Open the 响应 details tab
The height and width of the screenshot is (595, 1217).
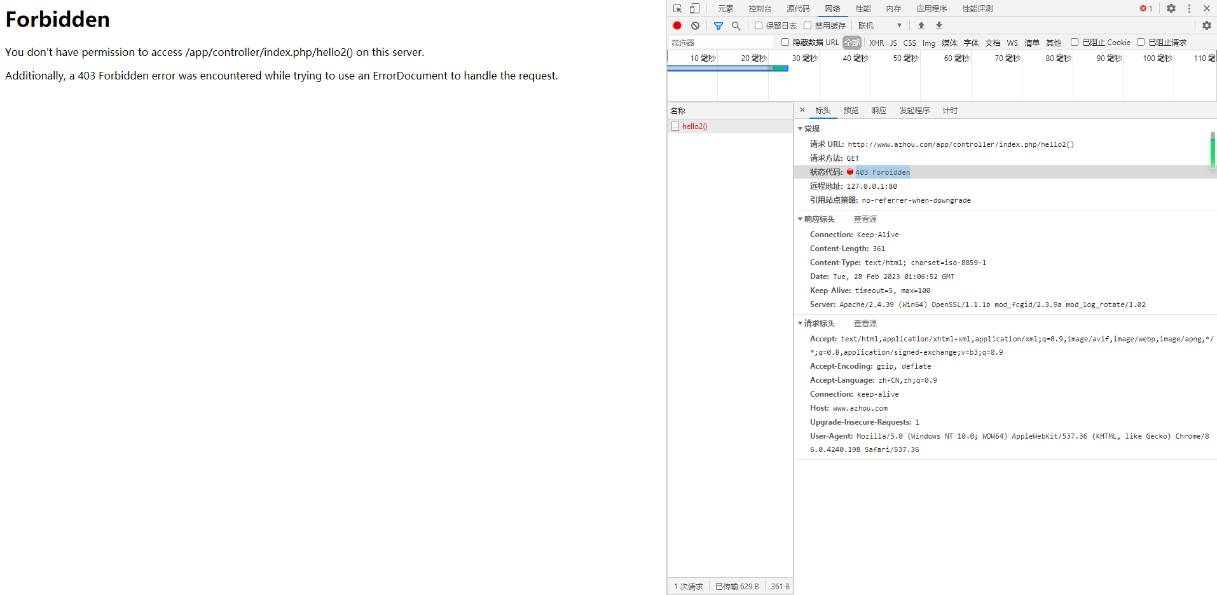(879, 111)
